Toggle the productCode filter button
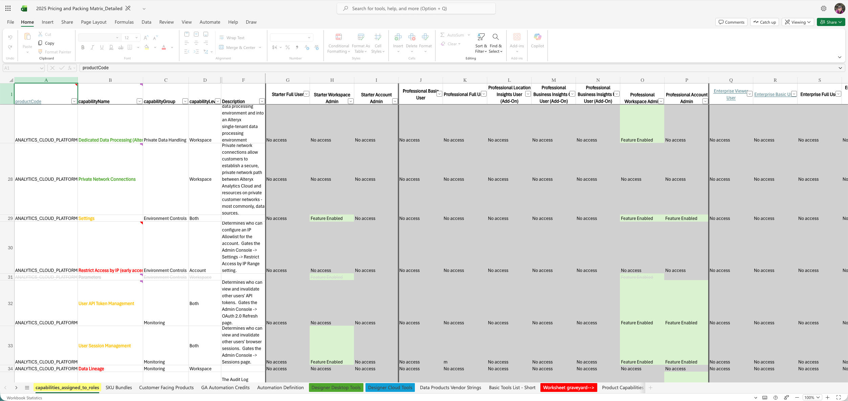This screenshot has width=848, height=401. pyautogui.click(x=74, y=101)
